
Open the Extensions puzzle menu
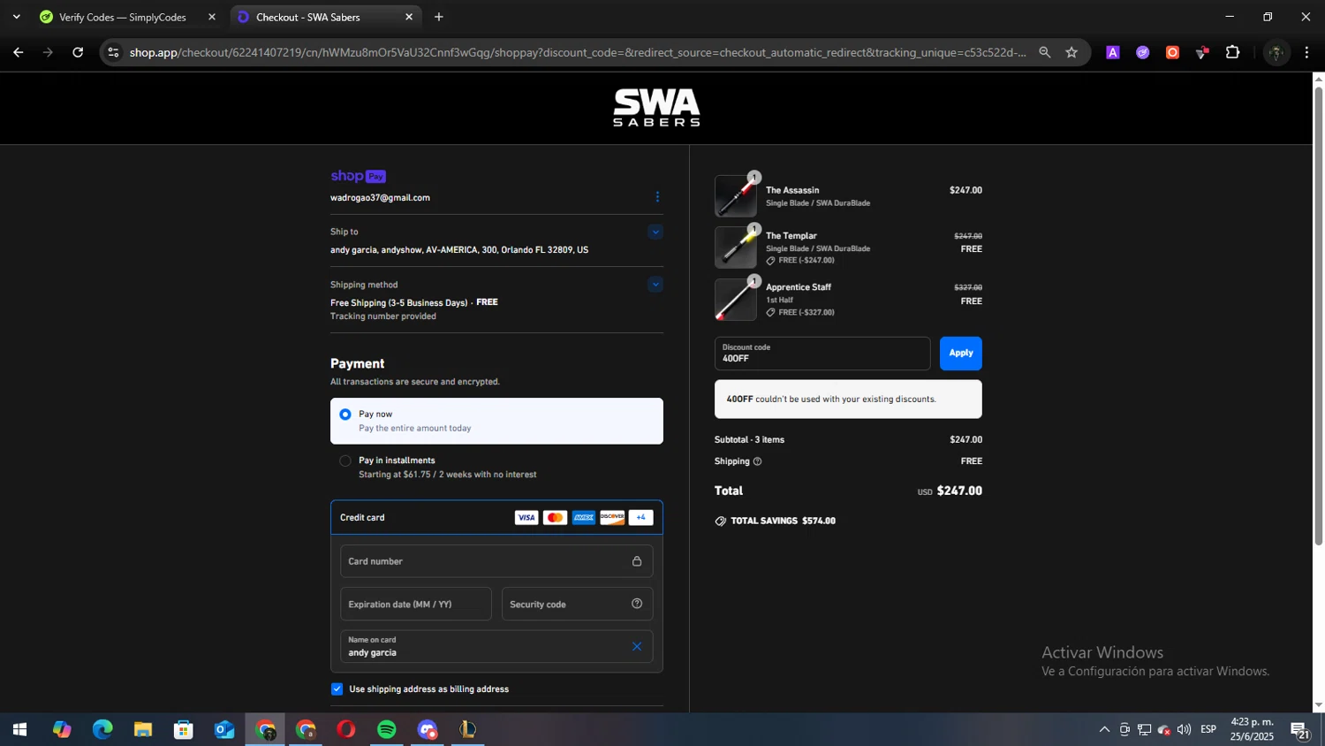(x=1233, y=52)
